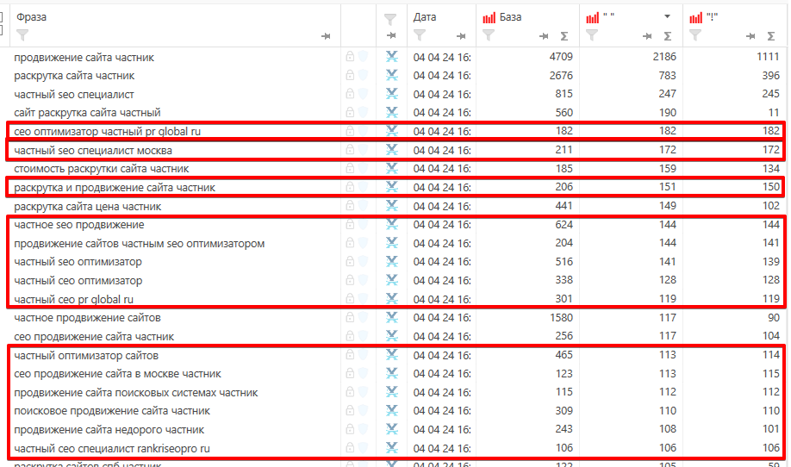Click exact frequency value 396

771,75
